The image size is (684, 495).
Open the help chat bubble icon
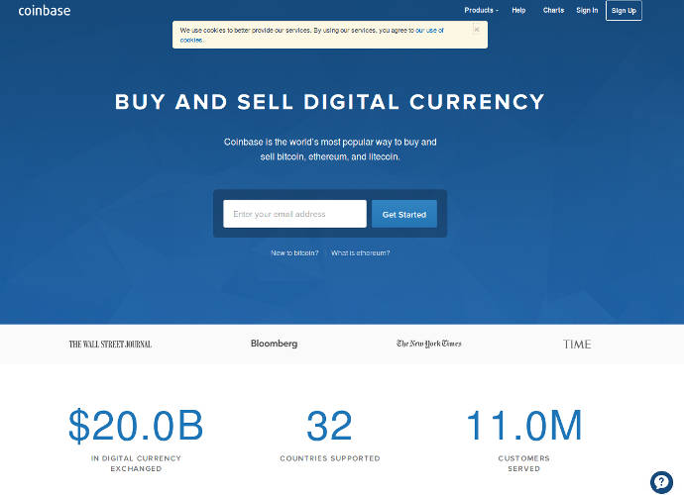[x=661, y=482]
